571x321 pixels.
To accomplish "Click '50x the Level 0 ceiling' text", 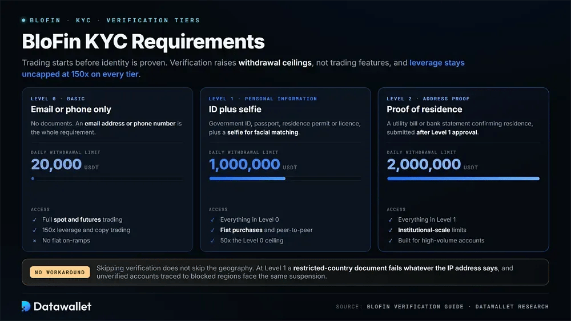I will point(252,241).
